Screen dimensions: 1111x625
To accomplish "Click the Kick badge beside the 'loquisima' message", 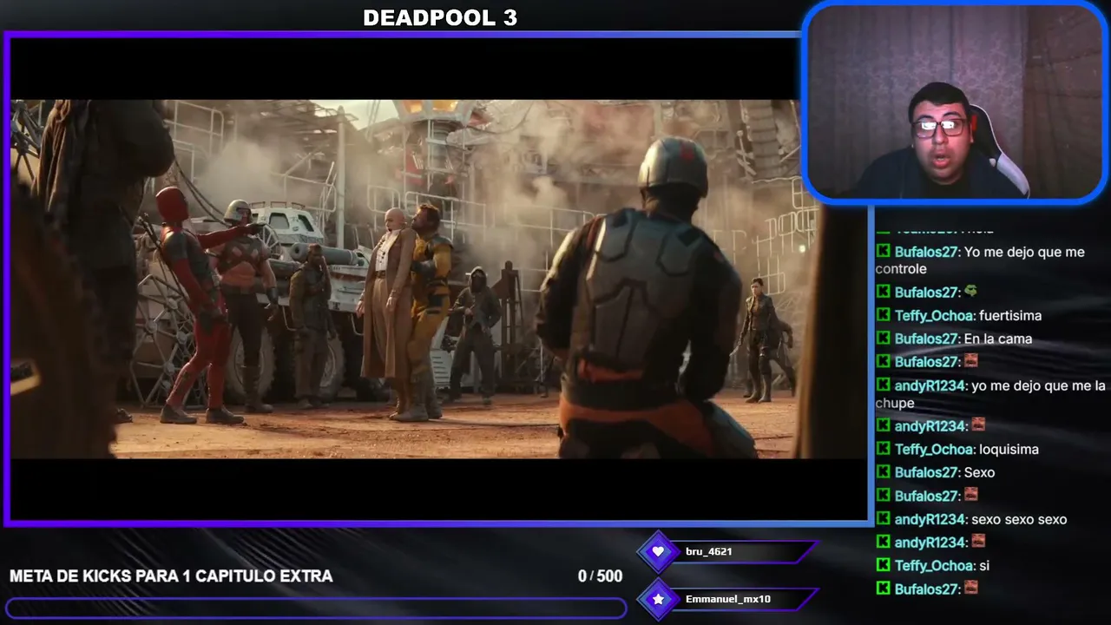I will tap(883, 449).
